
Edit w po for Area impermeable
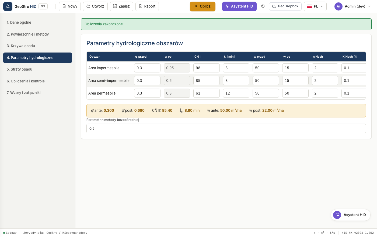295,68
